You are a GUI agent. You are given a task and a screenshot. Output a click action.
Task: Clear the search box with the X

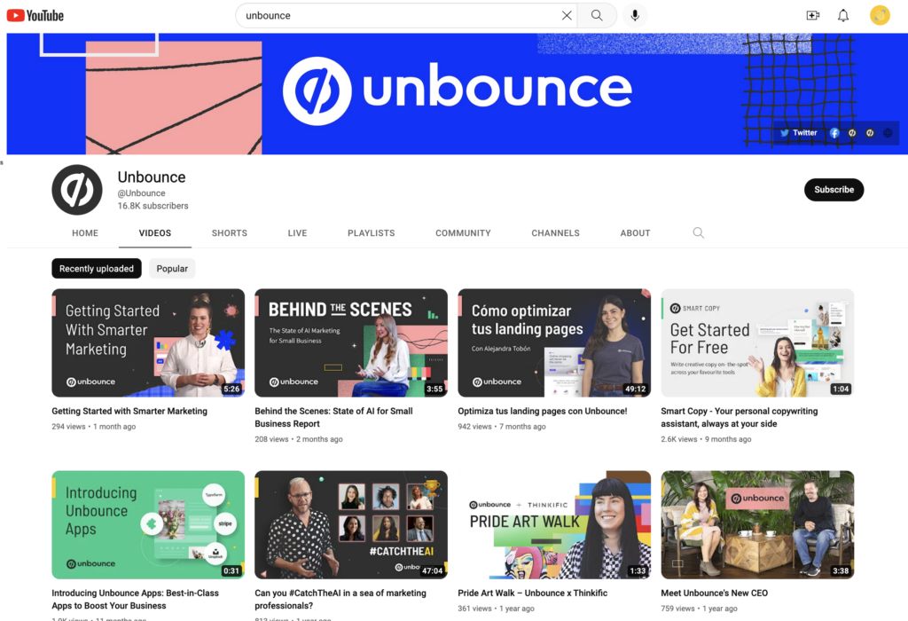[x=567, y=16]
